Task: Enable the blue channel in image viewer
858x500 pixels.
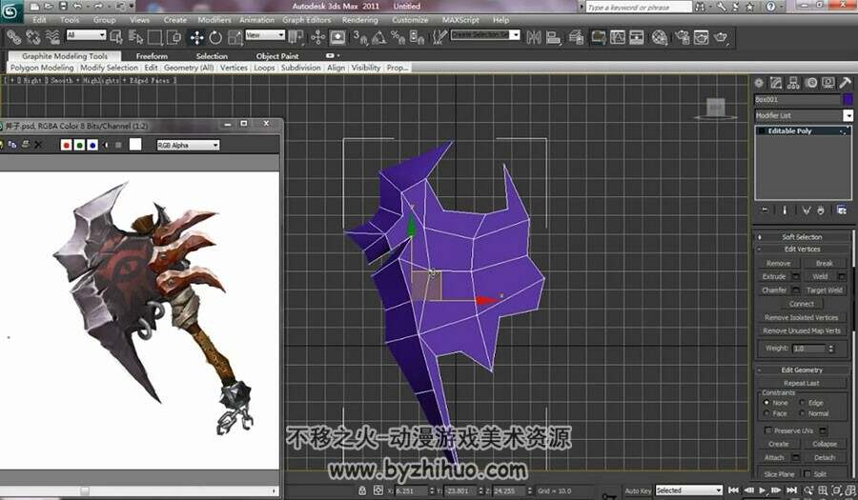Action: [x=92, y=145]
